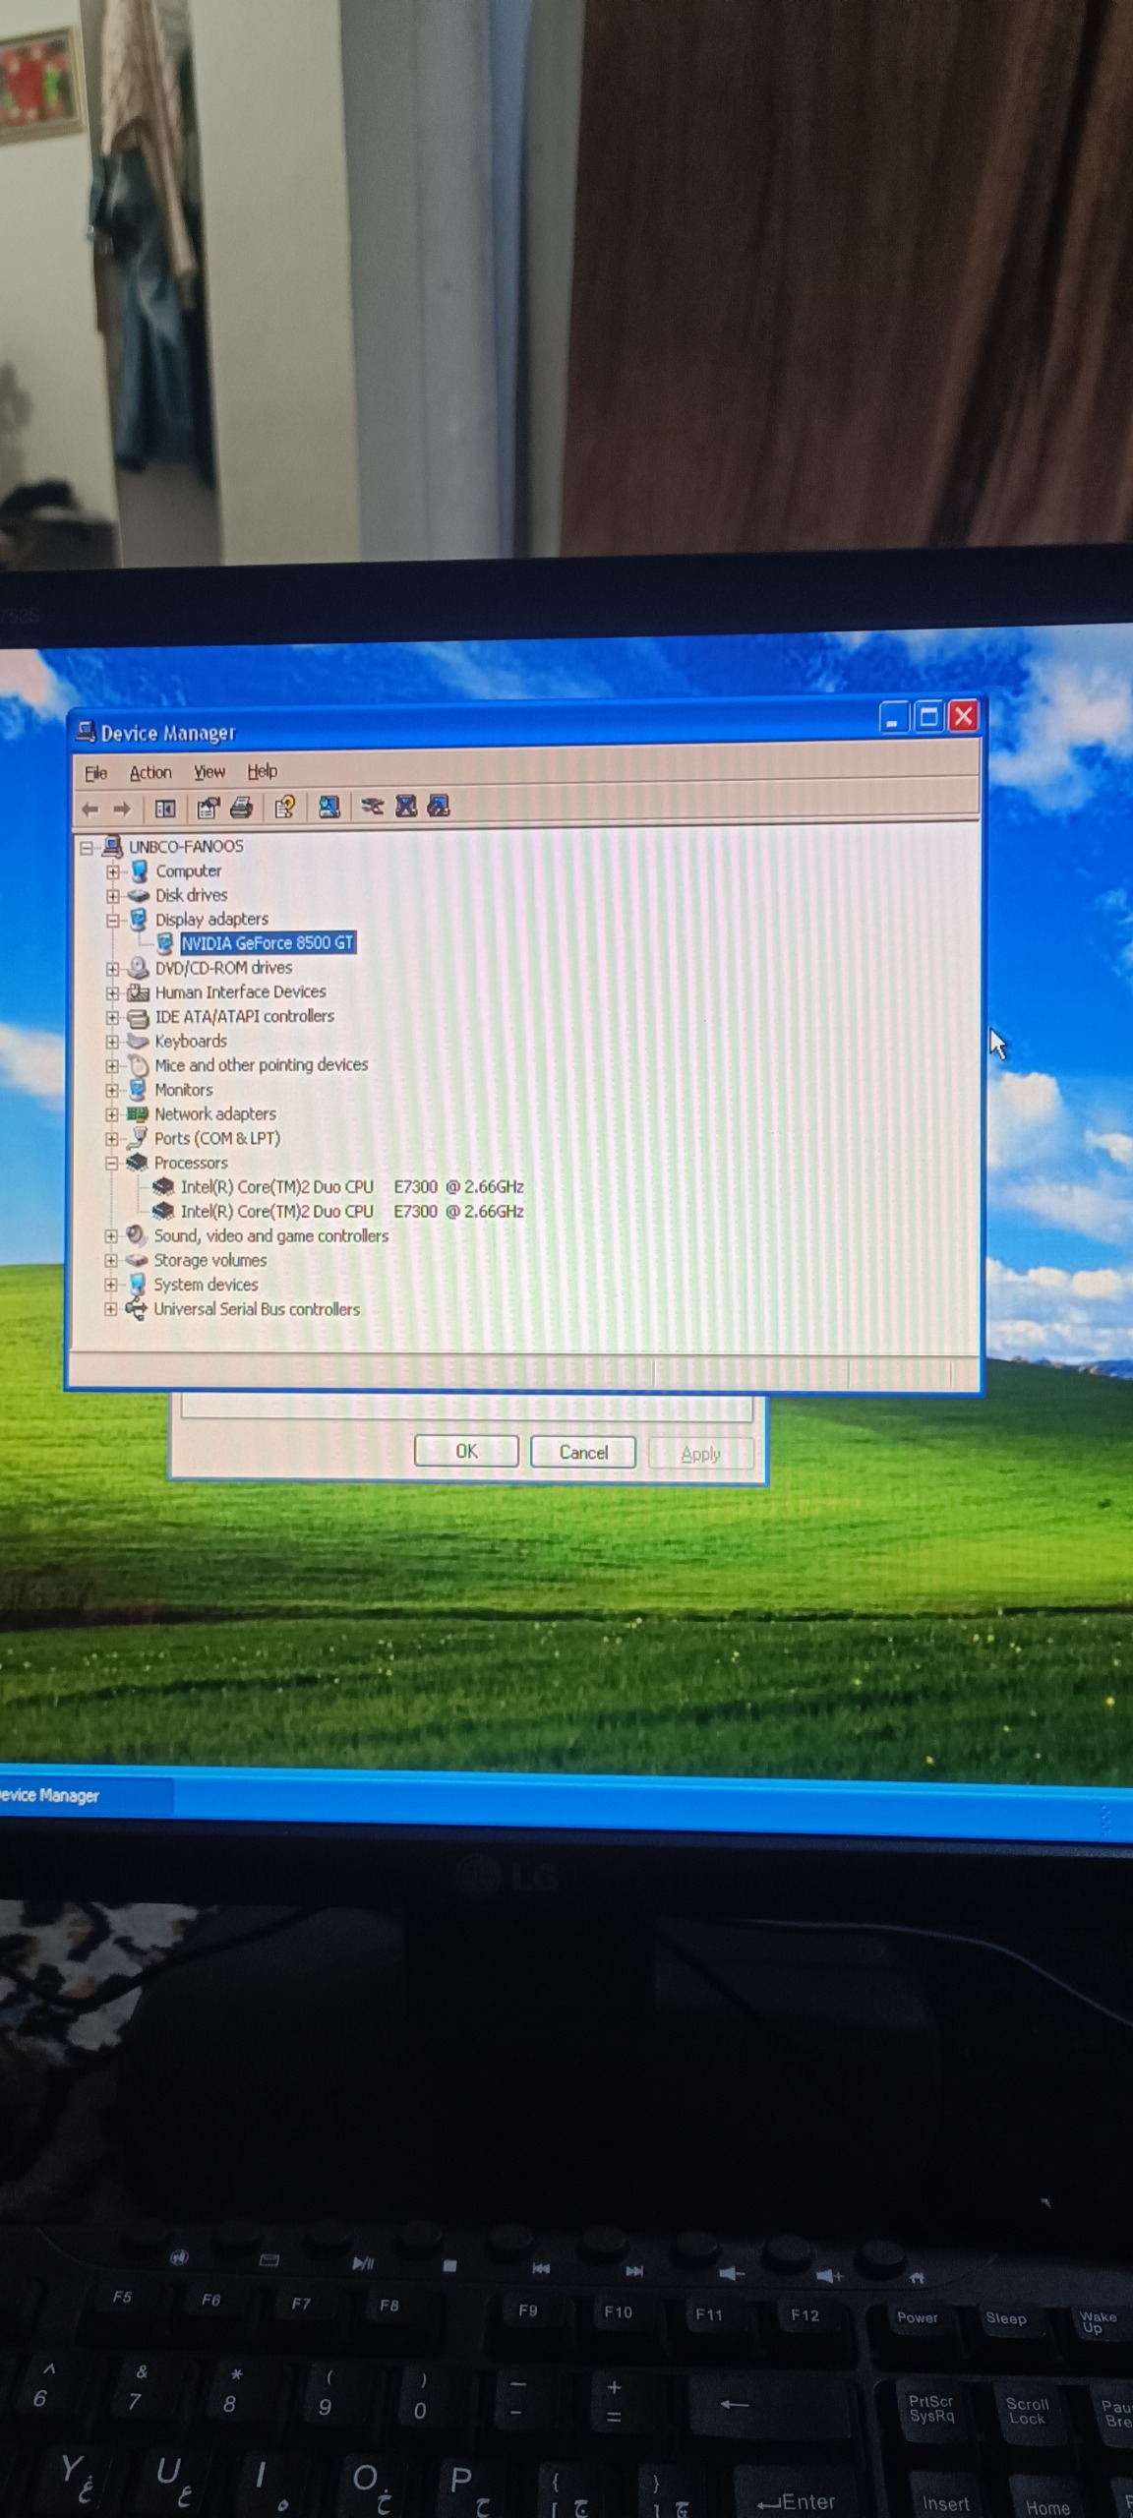The width and height of the screenshot is (1133, 2518).
Task: Open the Help menu
Action: pyautogui.click(x=262, y=771)
